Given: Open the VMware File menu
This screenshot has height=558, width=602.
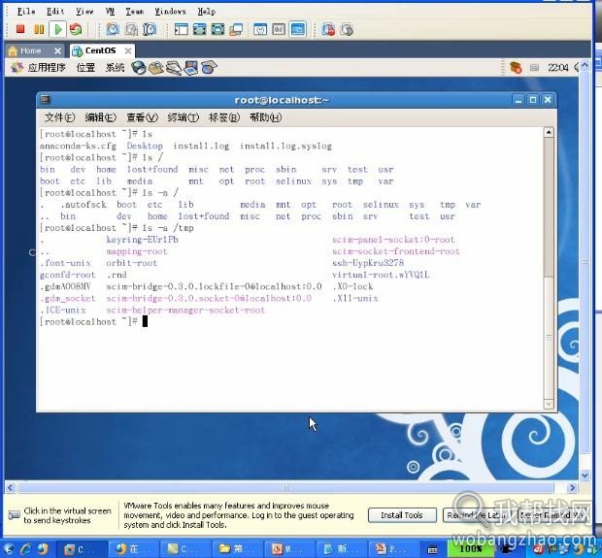Looking at the screenshot, I should [26, 12].
